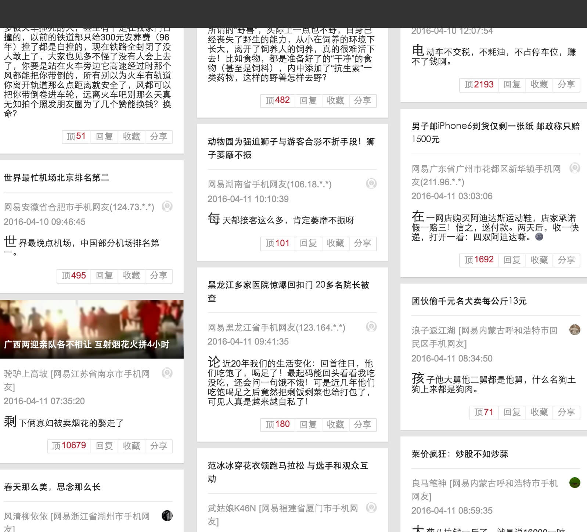587x532 pixels.
Task: Open 风清柳依依 user avatar
Action: pos(167,515)
